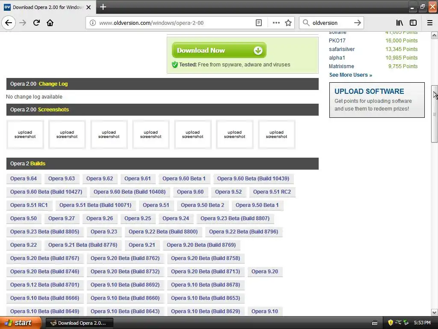This screenshot has width=438, height=329.
Task: Open Opera 9.10 Beta (Build 8653)
Action: (205, 298)
